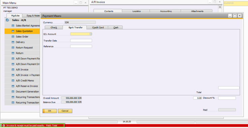Click the A/R Credit Memo icon
The width and height of the screenshot is (248, 128).
tap(13, 81)
